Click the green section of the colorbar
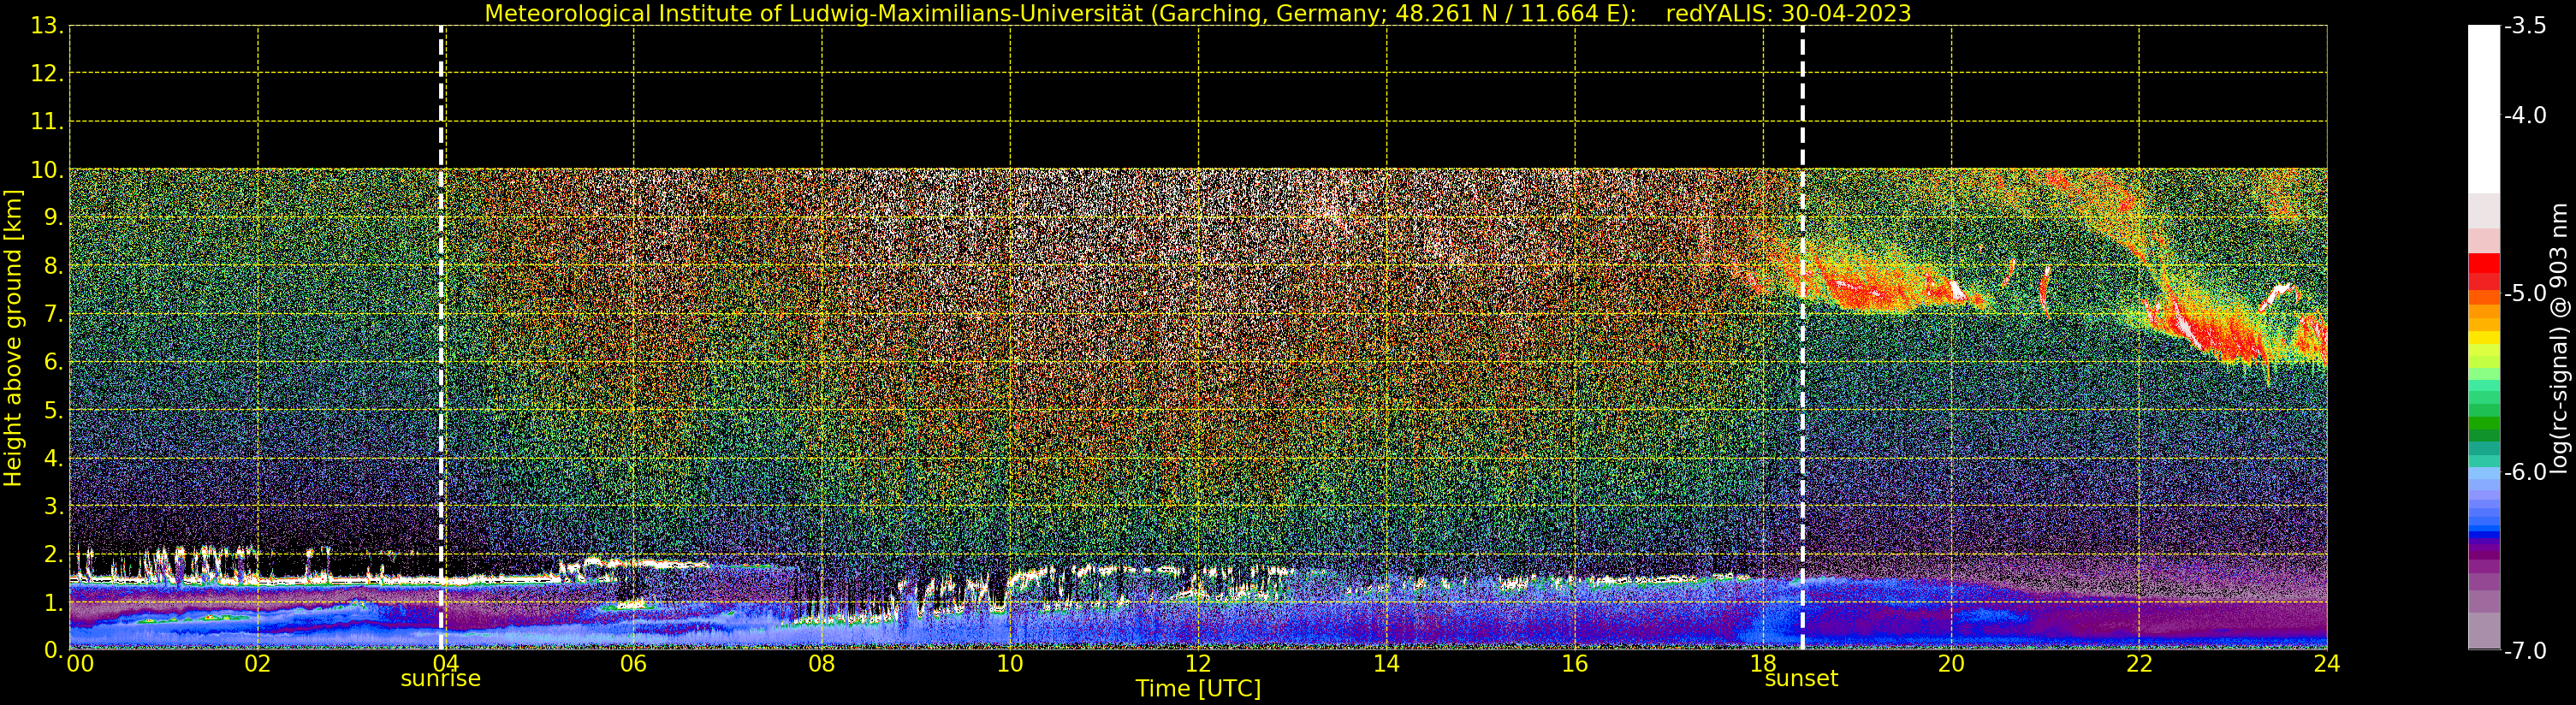This screenshot has width=2576, height=705. pyautogui.click(x=2484, y=410)
